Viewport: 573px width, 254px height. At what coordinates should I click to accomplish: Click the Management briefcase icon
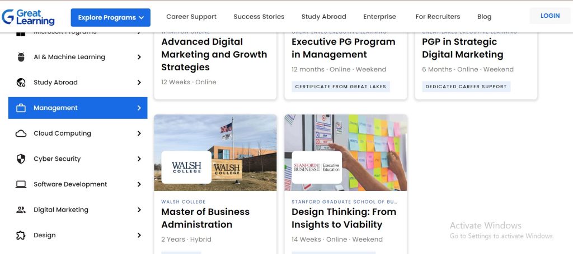[x=21, y=108]
